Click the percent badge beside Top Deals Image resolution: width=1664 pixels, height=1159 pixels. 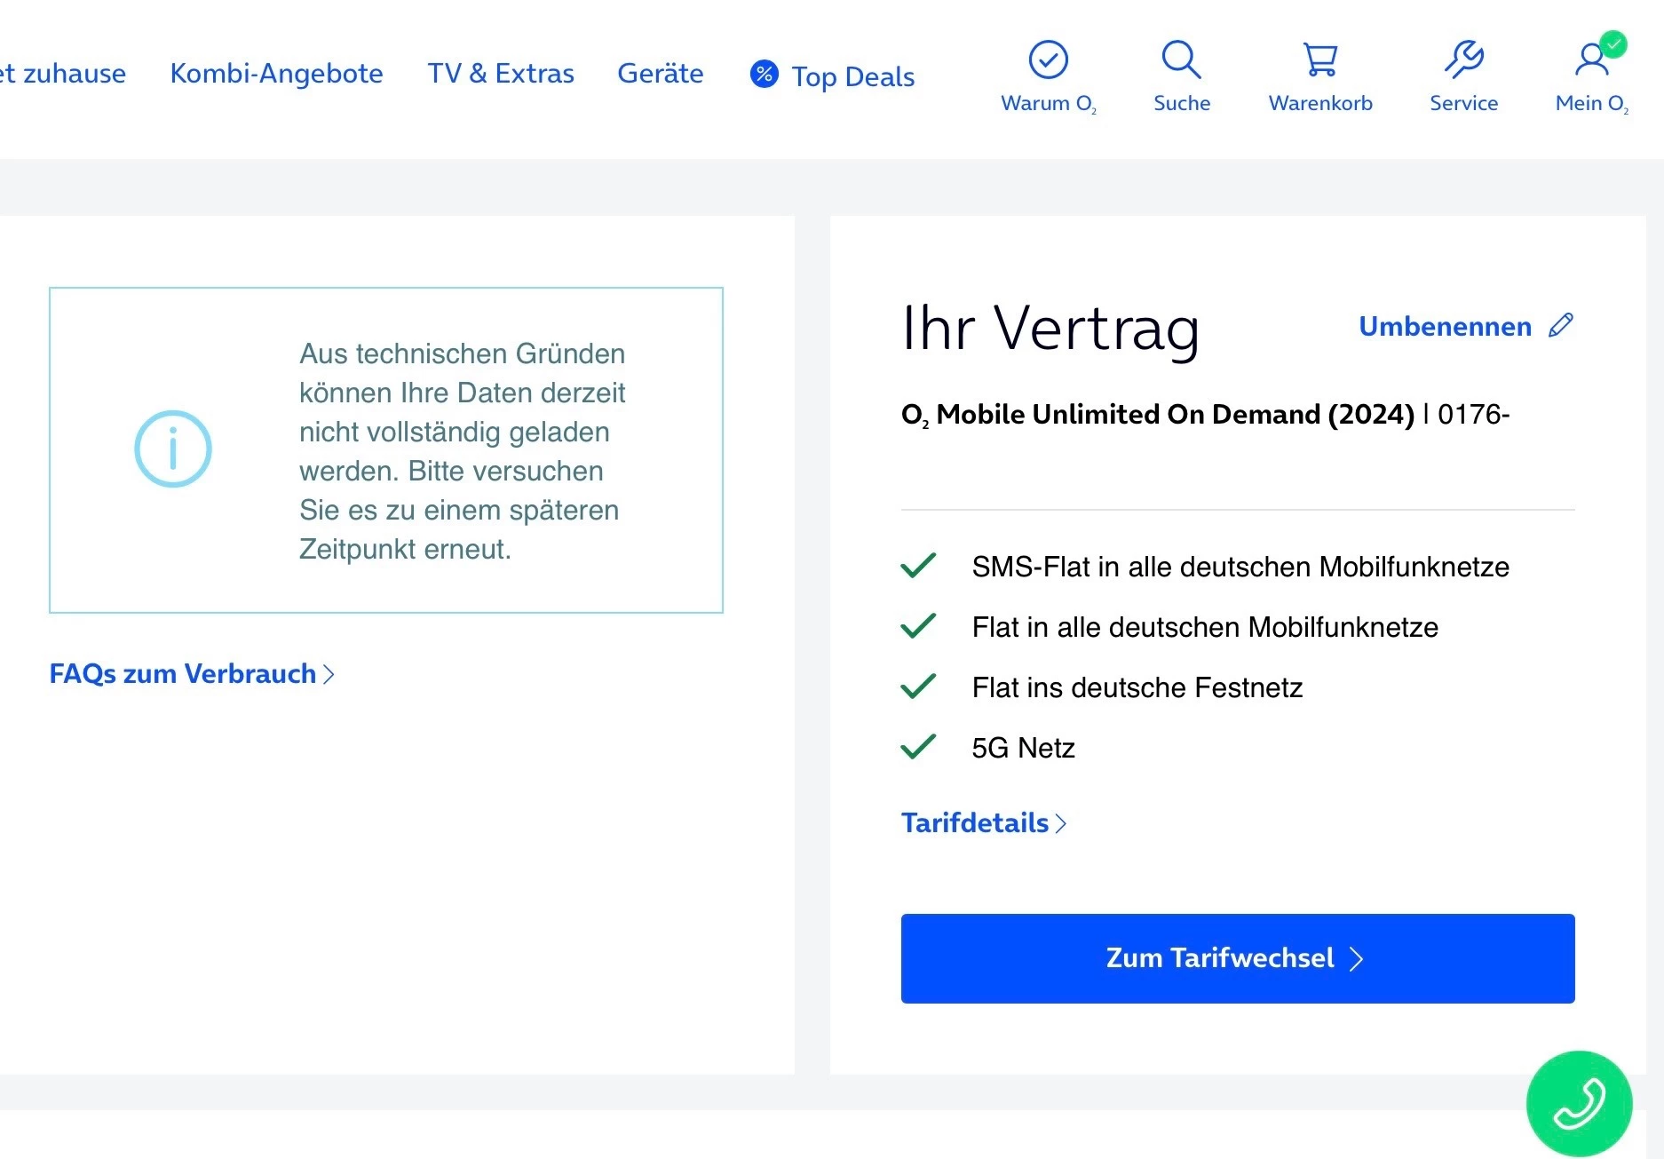(764, 74)
